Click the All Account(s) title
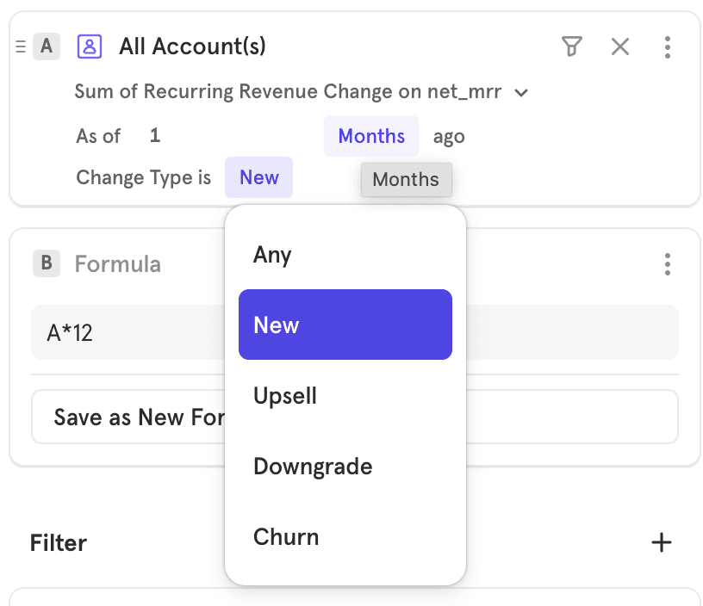This screenshot has width=703, height=606. coord(192,46)
